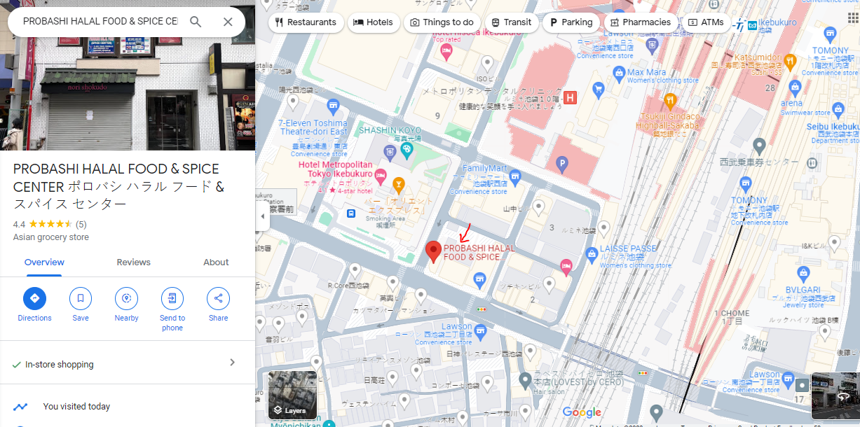Clear the search with the X icon
This screenshot has height=427, width=860.
coord(228,22)
